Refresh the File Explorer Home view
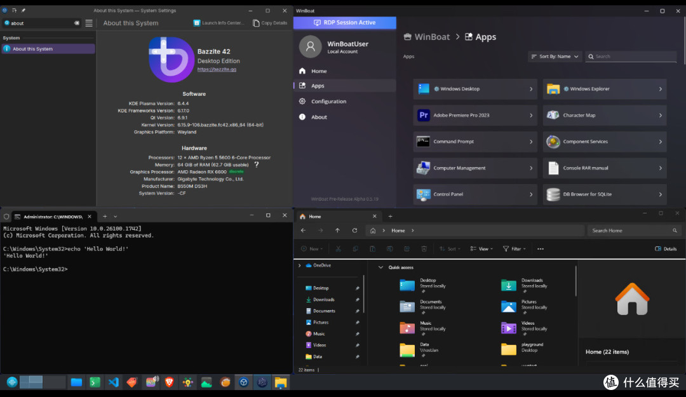This screenshot has width=686, height=397. point(355,230)
